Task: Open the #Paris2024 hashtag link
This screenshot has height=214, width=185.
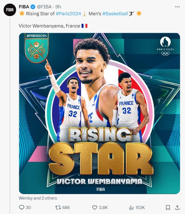Action: click(x=68, y=14)
